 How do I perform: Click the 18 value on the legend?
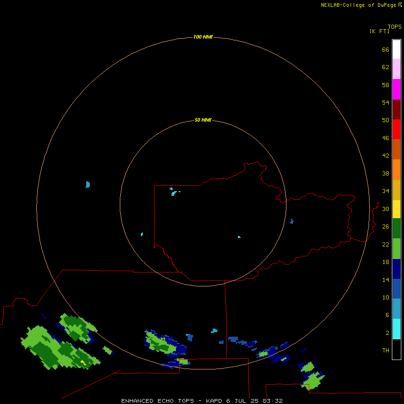386,262
